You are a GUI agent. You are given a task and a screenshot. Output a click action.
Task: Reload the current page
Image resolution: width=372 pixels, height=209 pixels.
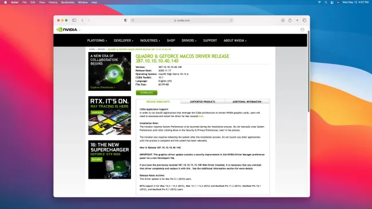pos(231,21)
